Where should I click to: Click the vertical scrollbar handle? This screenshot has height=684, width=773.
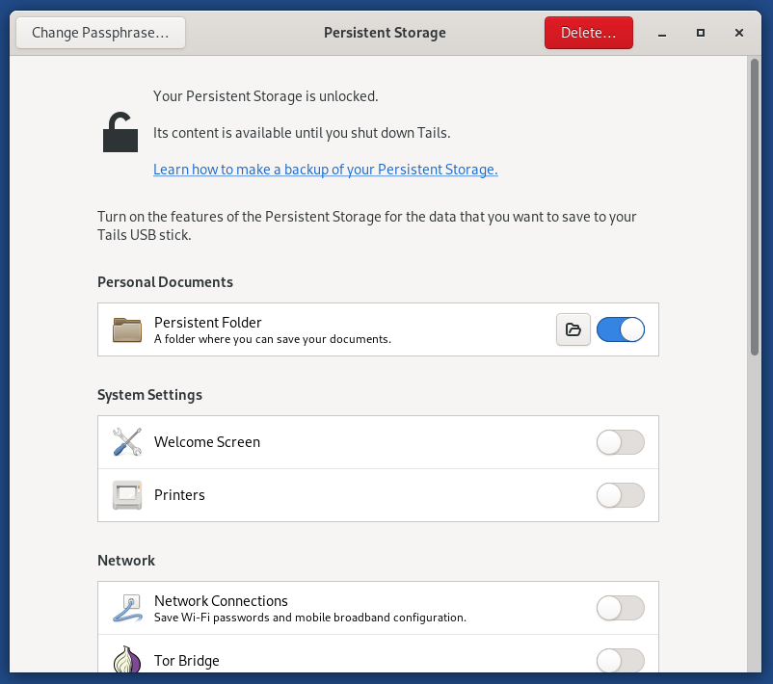click(753, 202)
